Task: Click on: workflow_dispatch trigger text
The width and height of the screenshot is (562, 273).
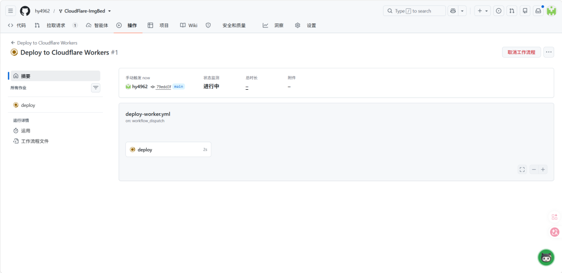Action: [145, 121]
